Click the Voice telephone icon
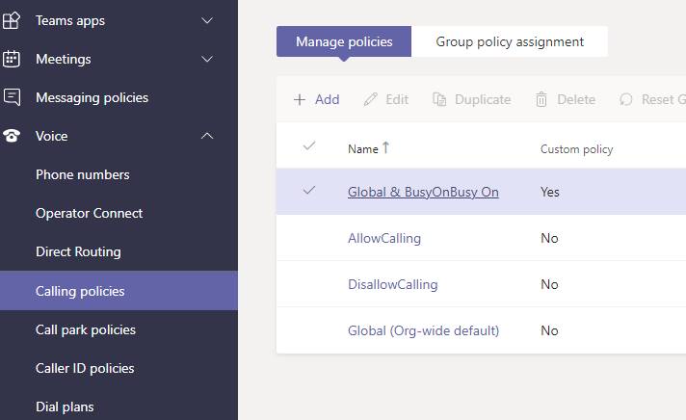Image resolution: width=686 pixels, height=420 pixels. click(x=12, y=136)
